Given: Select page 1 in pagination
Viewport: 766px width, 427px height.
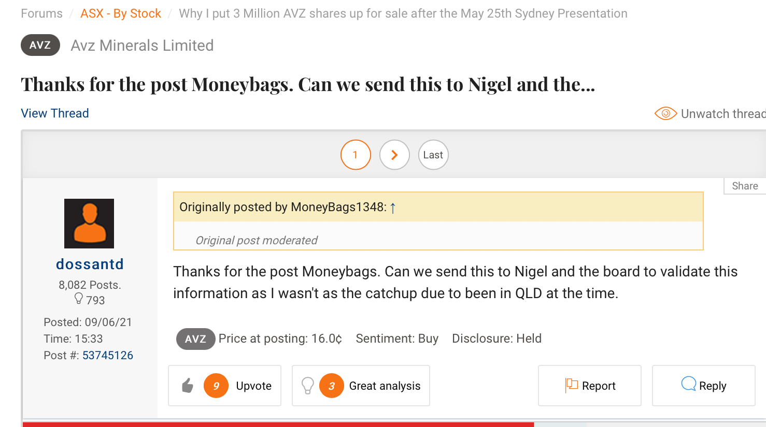Looking at the screenshot, I should pos(356,155).
